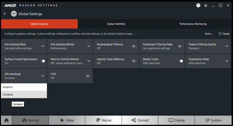Enable OpenGL Triple Buffering switch

coord(134,61)
